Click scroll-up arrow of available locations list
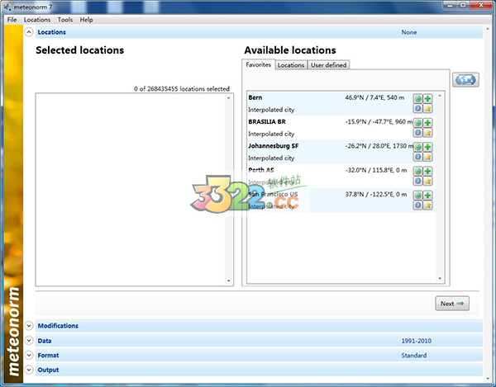The height and width of the screenshot is (387, 496). point(440,96)
